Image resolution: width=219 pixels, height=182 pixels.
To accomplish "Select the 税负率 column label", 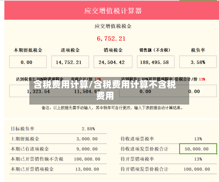I will click(198, 50).
